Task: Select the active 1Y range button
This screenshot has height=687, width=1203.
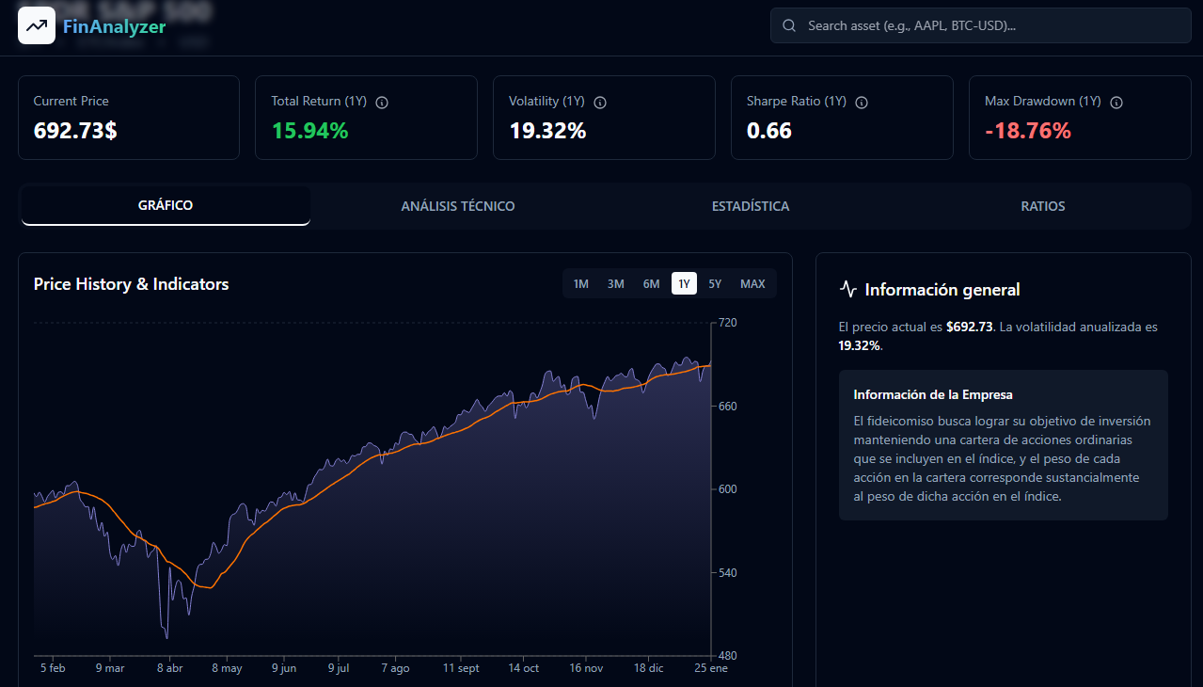Action: click(x=684, y=284)
